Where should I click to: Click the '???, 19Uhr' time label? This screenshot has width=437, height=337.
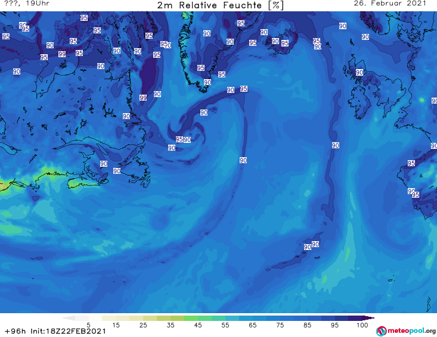pos(27,4)
